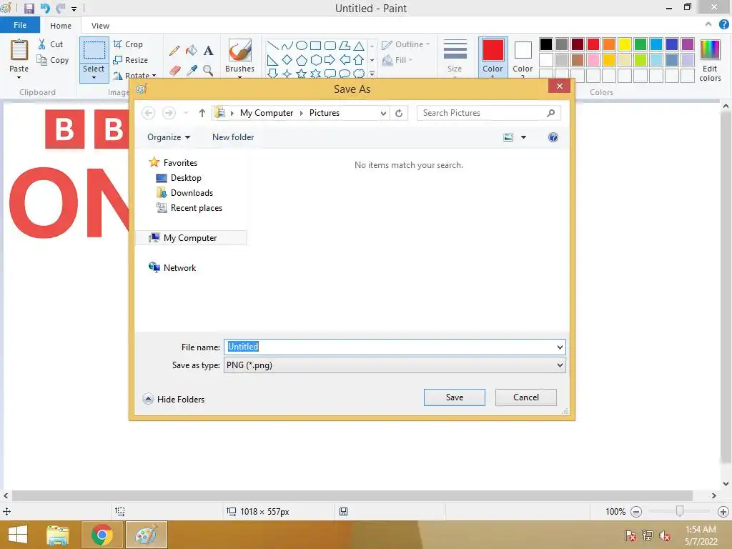Pick the Right arrow shape
This screenshot has height=549, width=732.
tap(330, 60)
